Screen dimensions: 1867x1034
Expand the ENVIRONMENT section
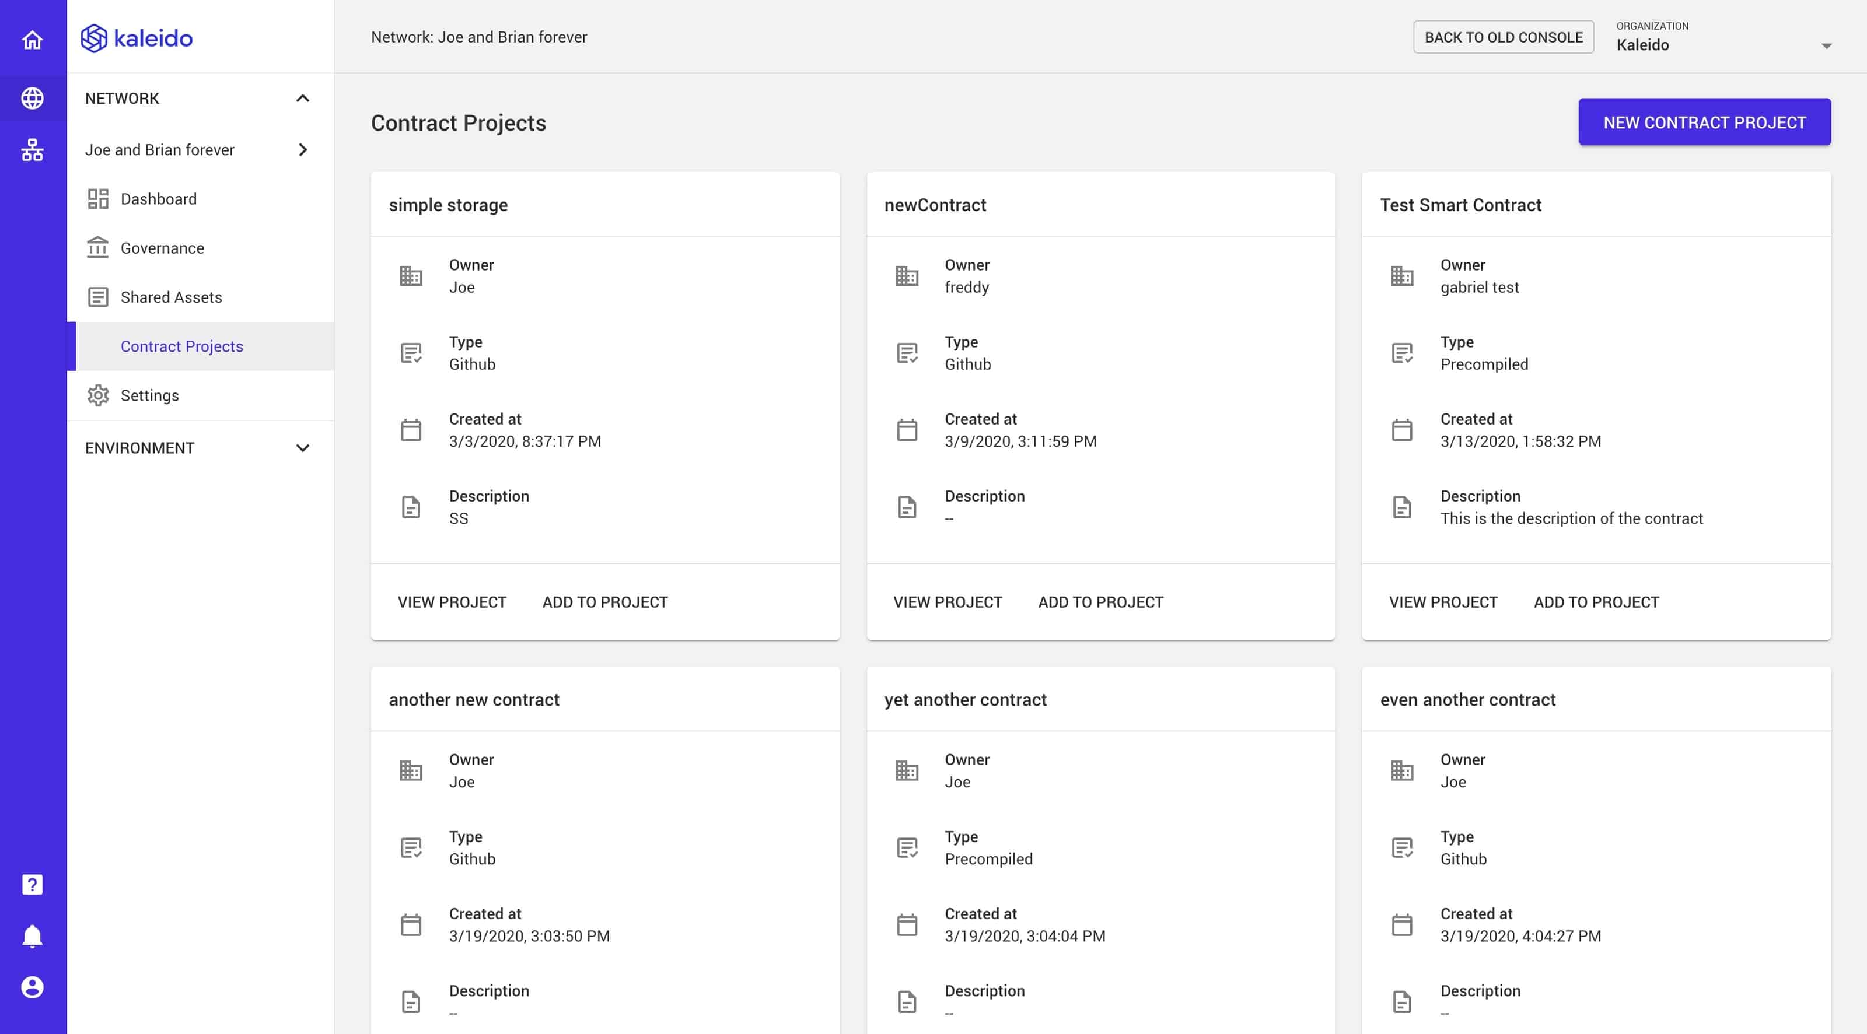pos(303,448)
